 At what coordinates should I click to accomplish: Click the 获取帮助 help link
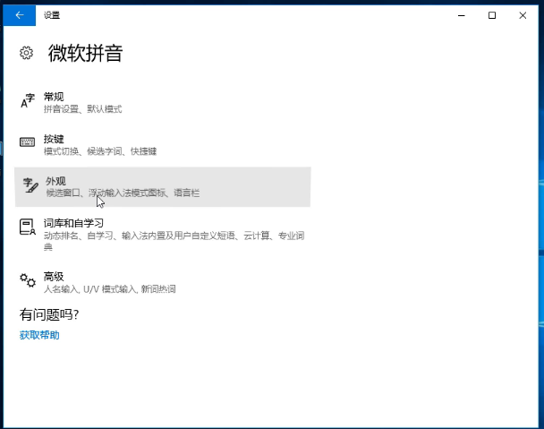coord(39,335)
